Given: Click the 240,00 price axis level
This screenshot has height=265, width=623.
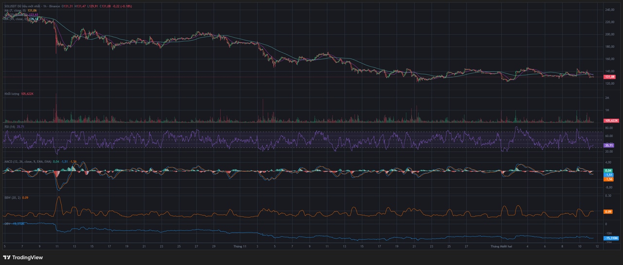Looking at the screenshot, I should click(610, 10).
